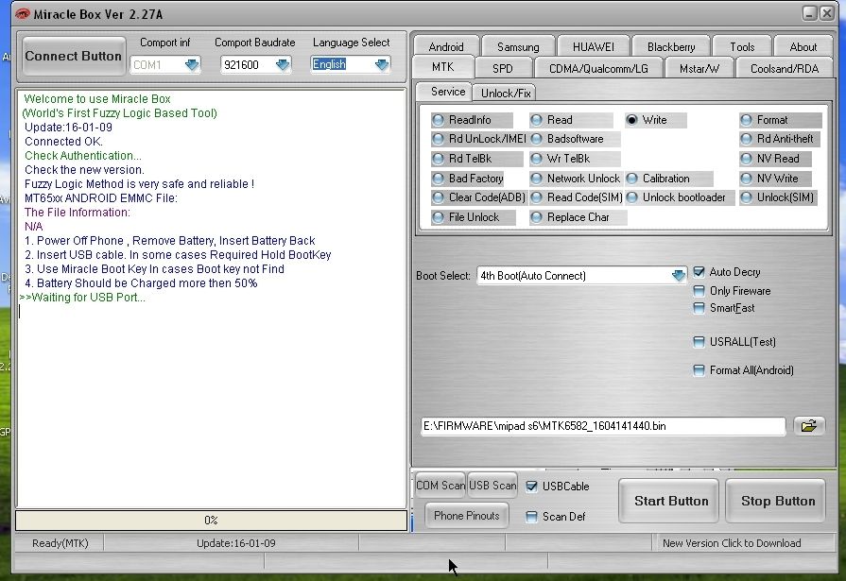Select the MTK tab
Image resolution: width=846 pixels, height=581 pixels.
click(443, 67)
